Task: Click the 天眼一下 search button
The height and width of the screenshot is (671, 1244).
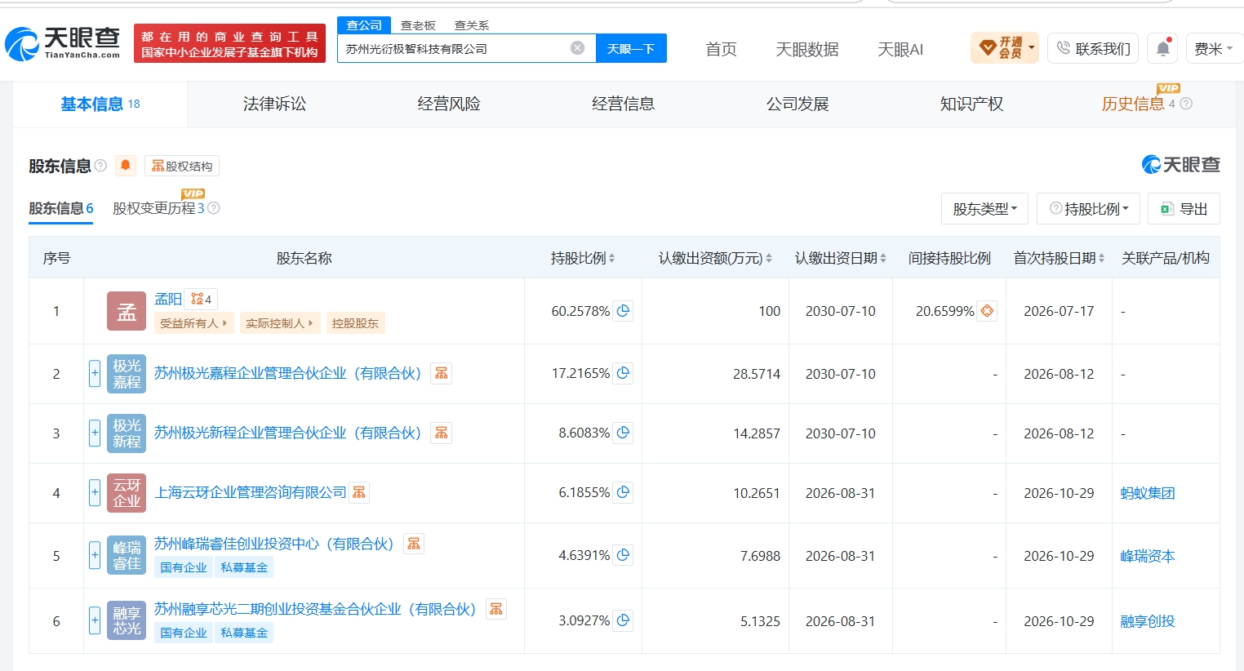Action: (631, 48)
